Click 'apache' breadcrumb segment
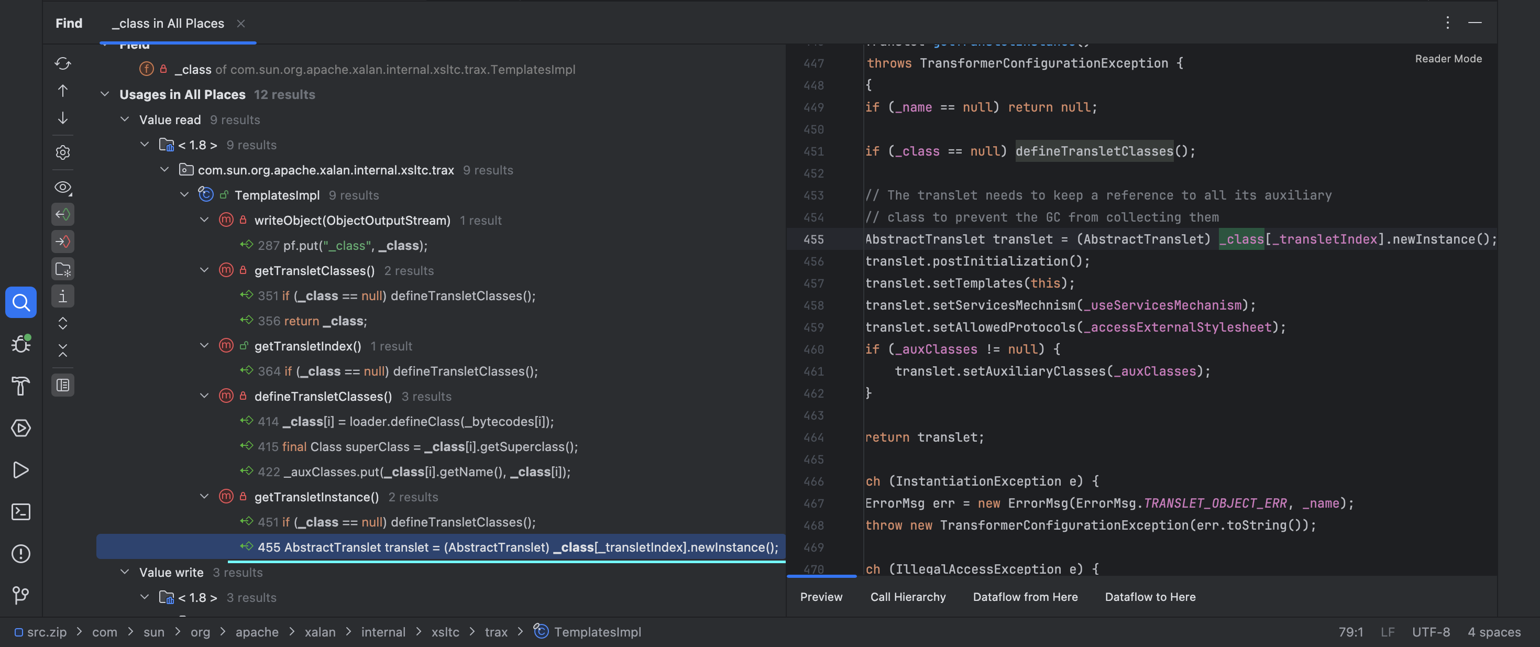The height and width of the screenshot is (647, 1540). [x=257, y=631]
